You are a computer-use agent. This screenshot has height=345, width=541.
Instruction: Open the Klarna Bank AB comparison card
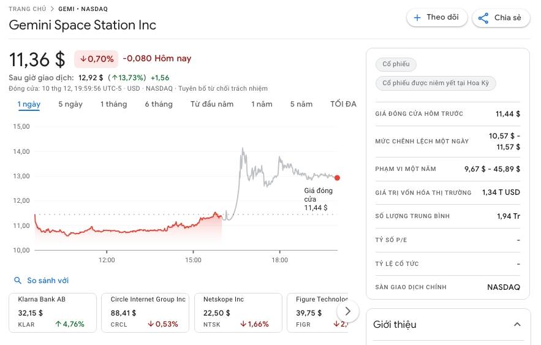point(53,312)
